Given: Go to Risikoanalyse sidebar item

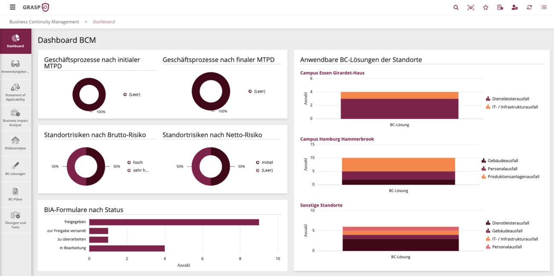Looking at the screenshot, I should [x=15, y=143].
